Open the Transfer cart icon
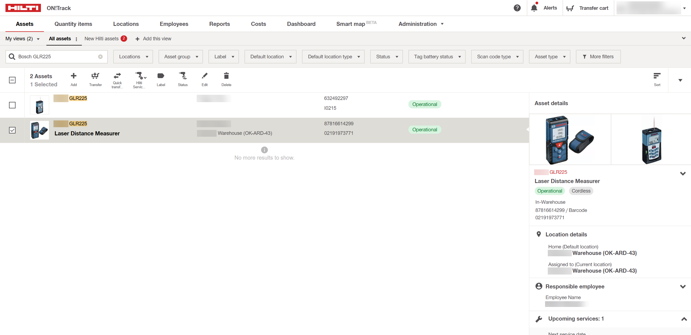This screenshot has height=335, width=691. (570, 8)
